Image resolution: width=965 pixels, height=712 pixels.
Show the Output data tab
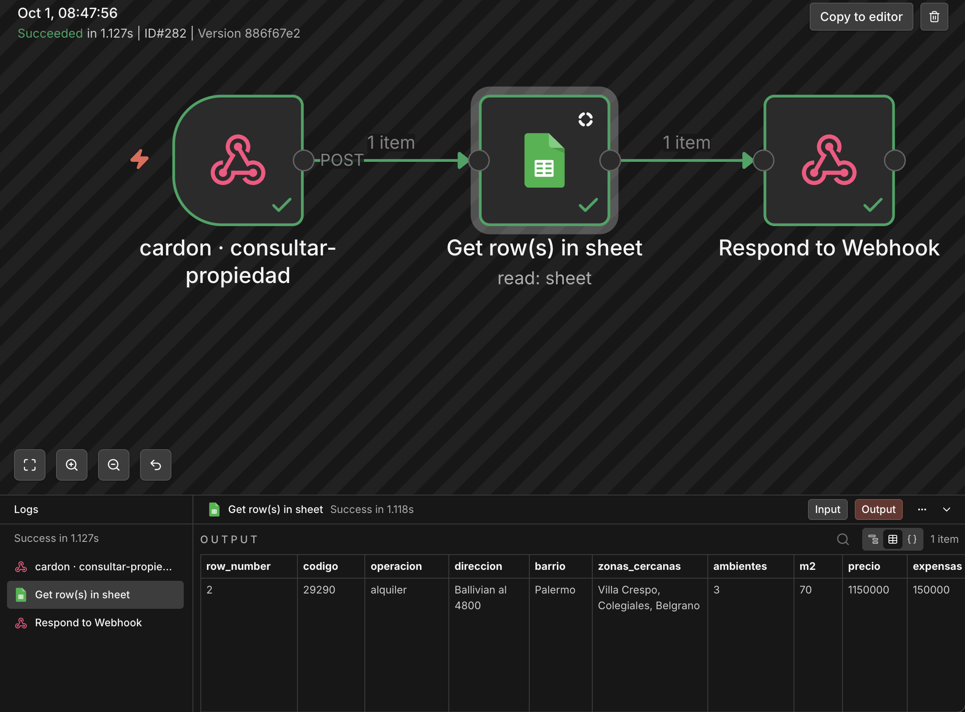(878, 510)
